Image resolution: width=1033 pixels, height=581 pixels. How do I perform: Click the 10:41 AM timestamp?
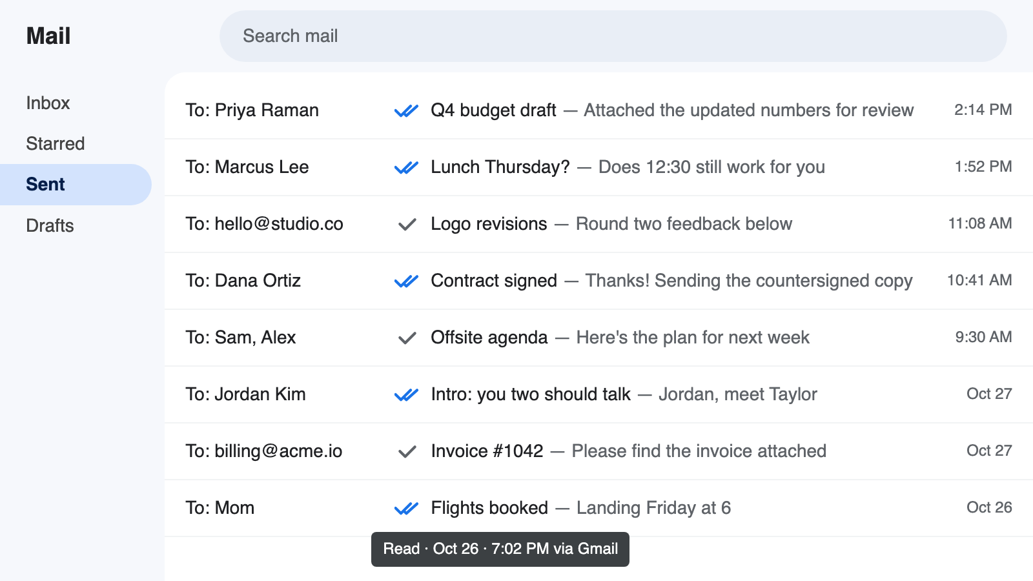pyautogui.click(x=979, y=280)
